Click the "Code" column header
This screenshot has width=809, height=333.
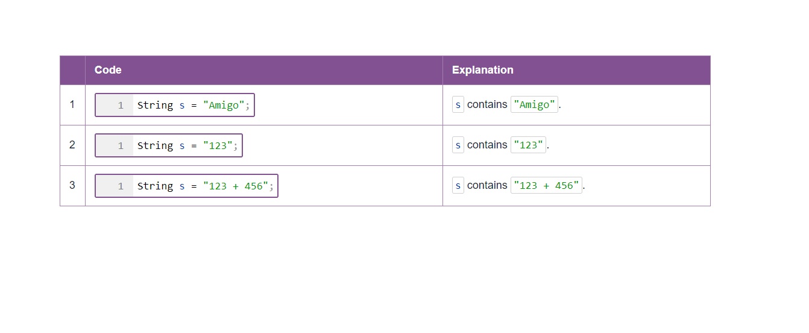click(x=108, y=70)
